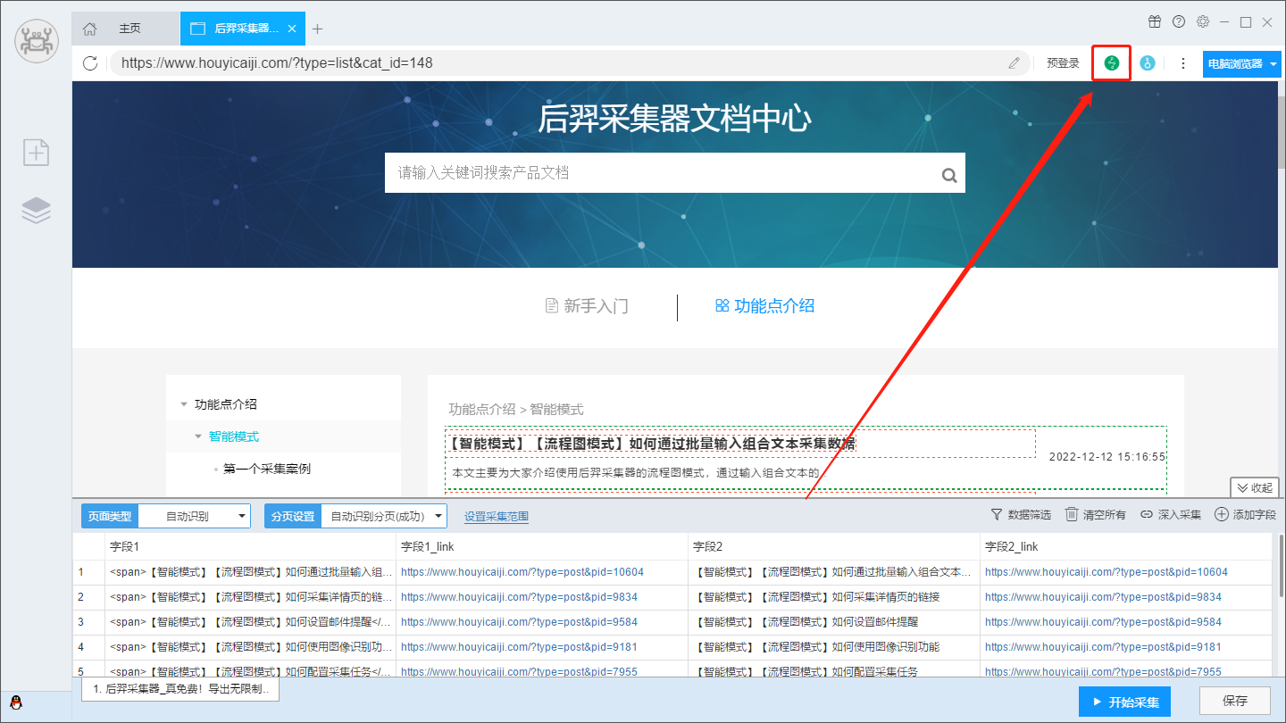Click the breadcrumb 功能点介绍 > 智能模式
1286x723 pixels.
[516, 409]
